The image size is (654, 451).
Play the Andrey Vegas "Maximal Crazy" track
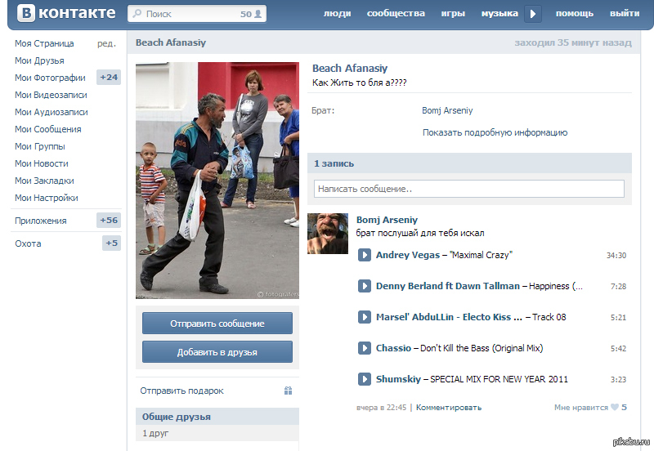coord(365,255)
